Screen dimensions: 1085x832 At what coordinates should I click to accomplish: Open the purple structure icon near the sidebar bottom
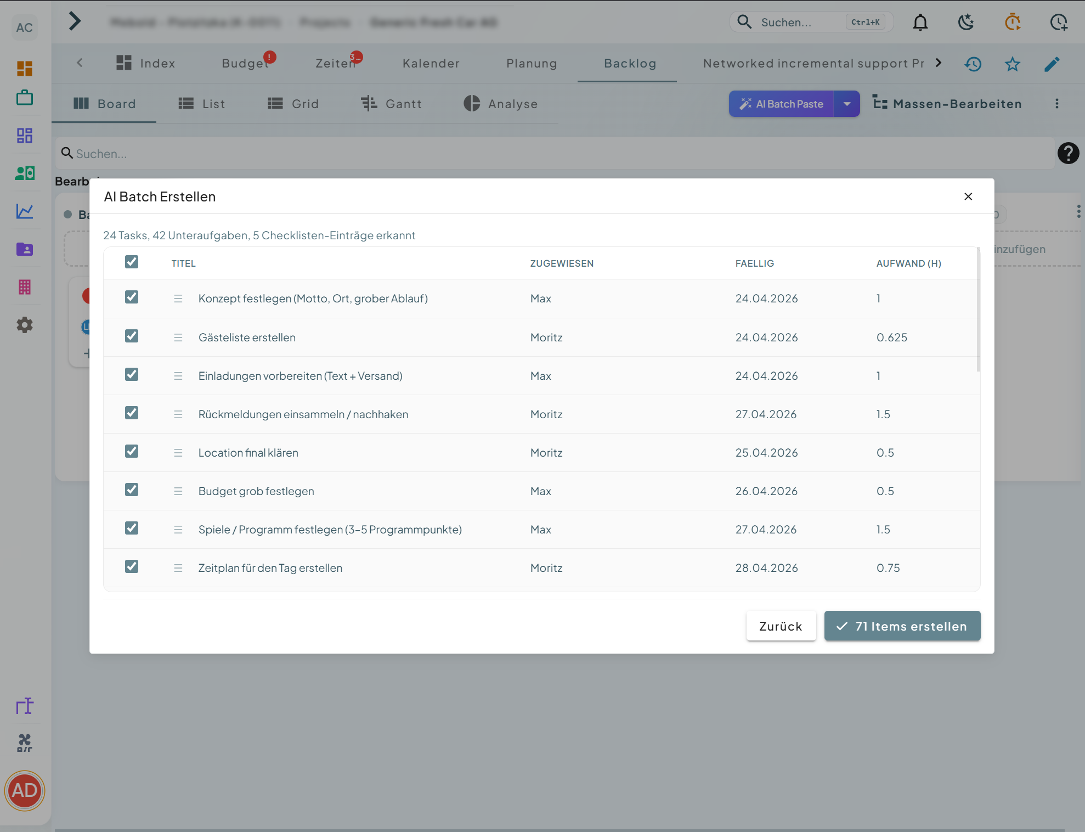(25, 706)
